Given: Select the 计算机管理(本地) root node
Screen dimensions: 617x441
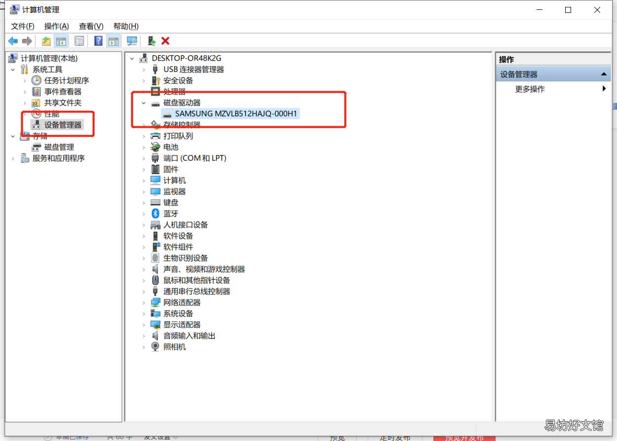Looking at the screenshot, I should (49, 58).
